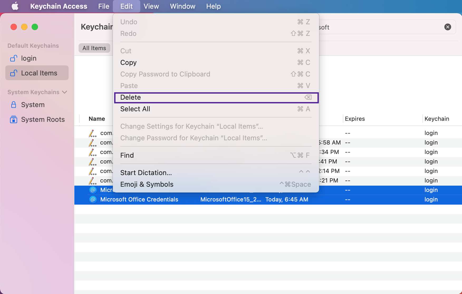Select the Microsoft Office Credentials name

(x=139, y=200)
